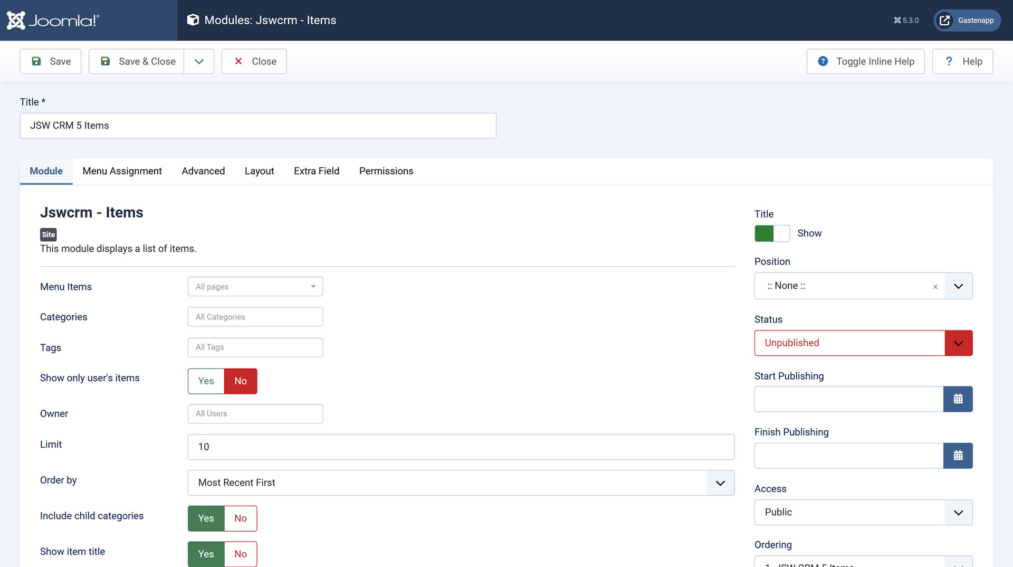Open the Permissions tab

386,171
